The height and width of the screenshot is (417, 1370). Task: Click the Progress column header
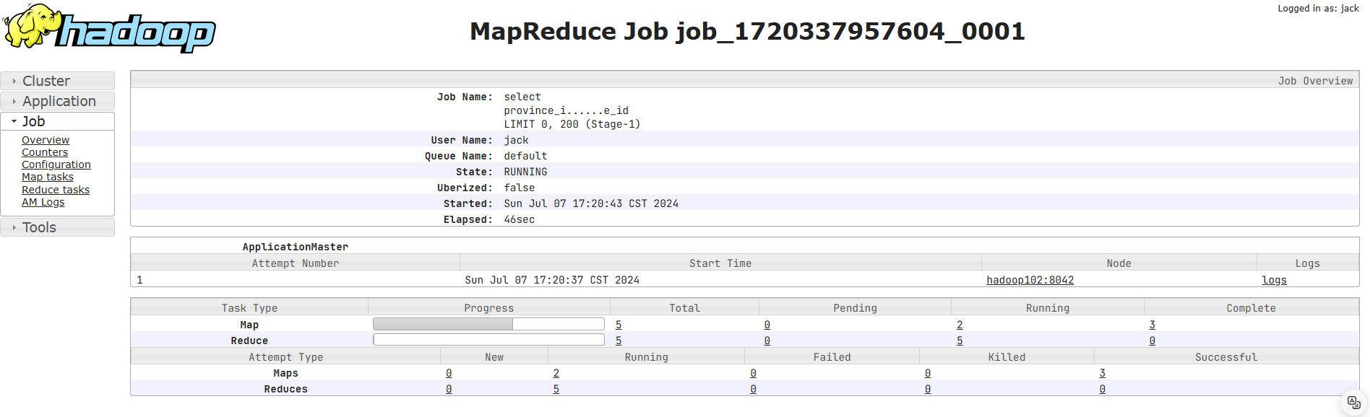coord(489,308)
